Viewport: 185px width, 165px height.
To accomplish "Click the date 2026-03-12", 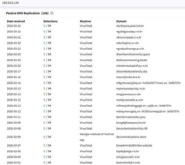I will point(14,111).
